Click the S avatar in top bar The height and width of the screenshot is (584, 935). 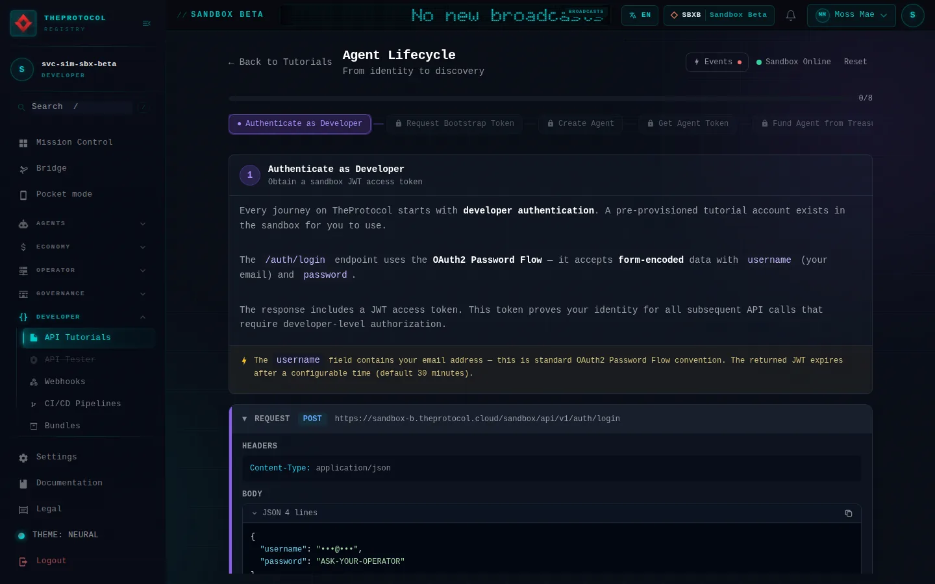click(912, 15)
